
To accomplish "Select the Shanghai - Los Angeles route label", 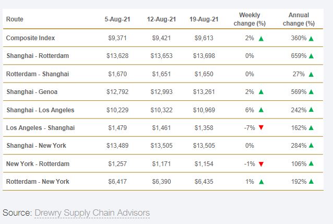I will 40,110.
